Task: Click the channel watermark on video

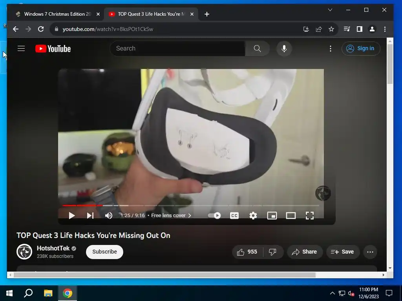Action: coord(323,193)
